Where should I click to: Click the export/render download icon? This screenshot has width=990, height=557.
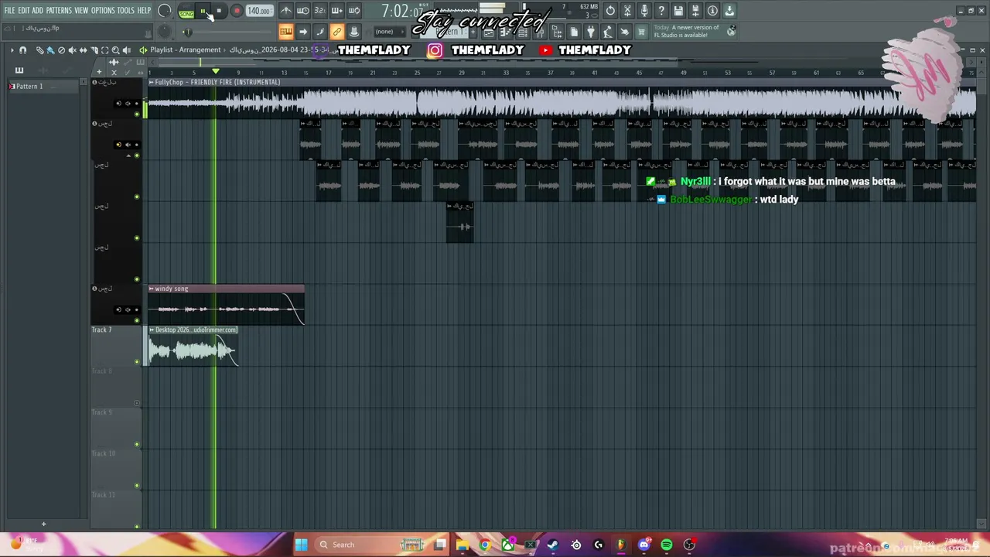pos(729,11)
